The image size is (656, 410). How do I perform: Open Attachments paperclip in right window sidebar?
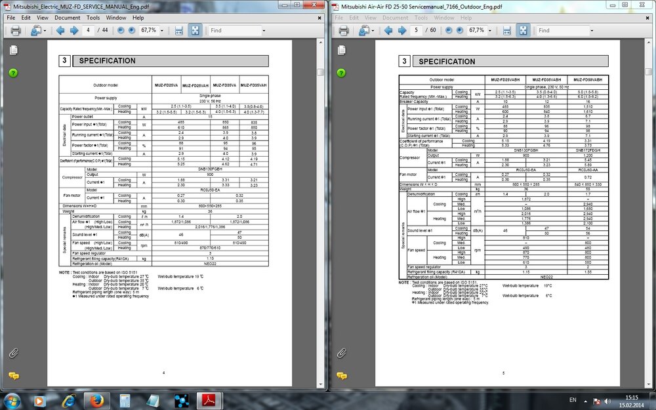tap(341, 354)
